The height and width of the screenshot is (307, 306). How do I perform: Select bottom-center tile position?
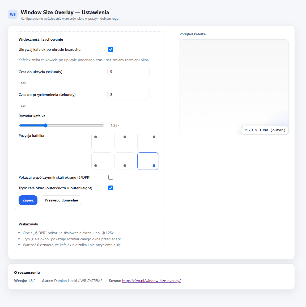point(125,161)
